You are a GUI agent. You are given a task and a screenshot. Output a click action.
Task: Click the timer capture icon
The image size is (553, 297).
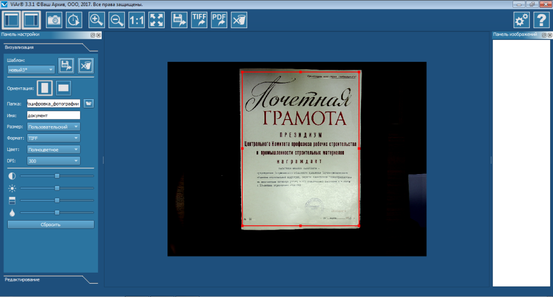click(74, 20)
